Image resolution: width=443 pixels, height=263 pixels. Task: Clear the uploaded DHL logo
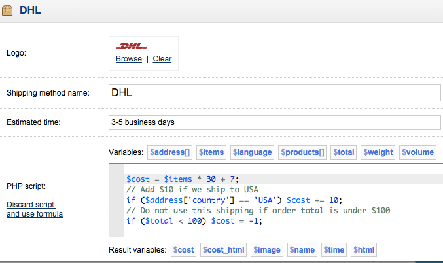pyautogui.click(x=162, y=59)
